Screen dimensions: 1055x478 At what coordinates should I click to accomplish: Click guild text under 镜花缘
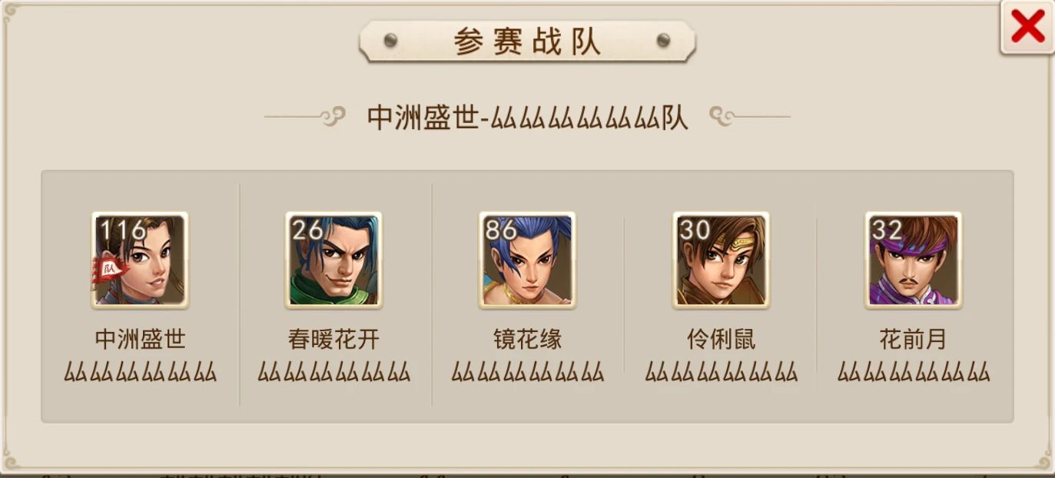pyautogui.click(x=527, y=373)
